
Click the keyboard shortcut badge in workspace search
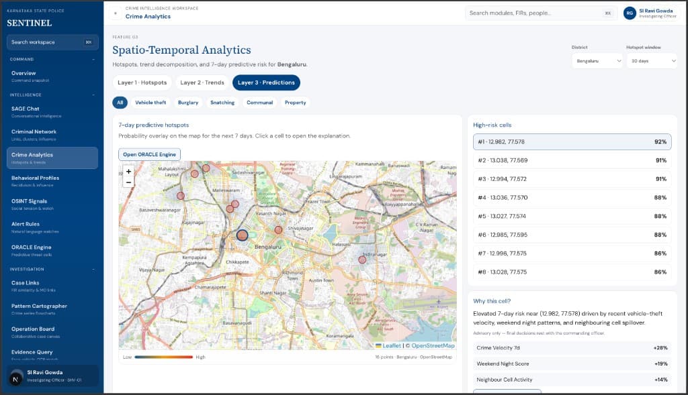89,42
